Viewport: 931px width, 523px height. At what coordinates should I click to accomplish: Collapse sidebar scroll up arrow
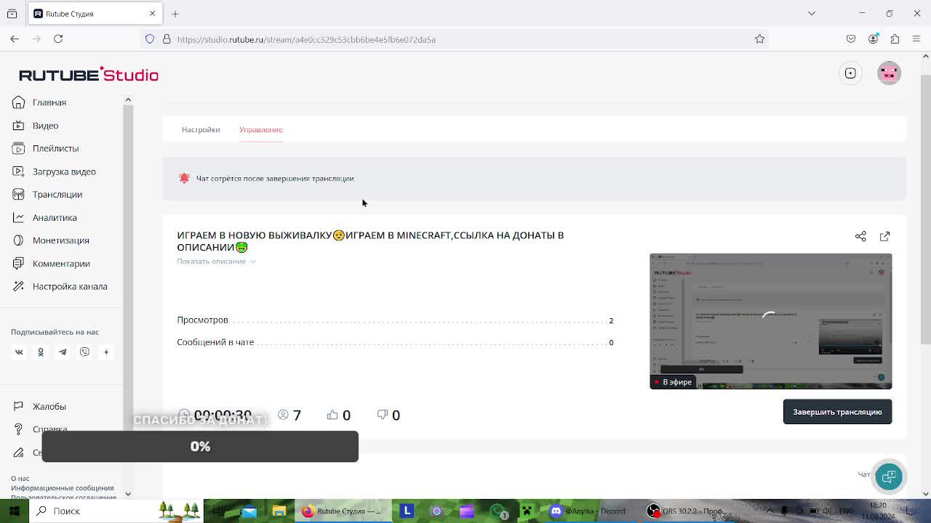128,100
